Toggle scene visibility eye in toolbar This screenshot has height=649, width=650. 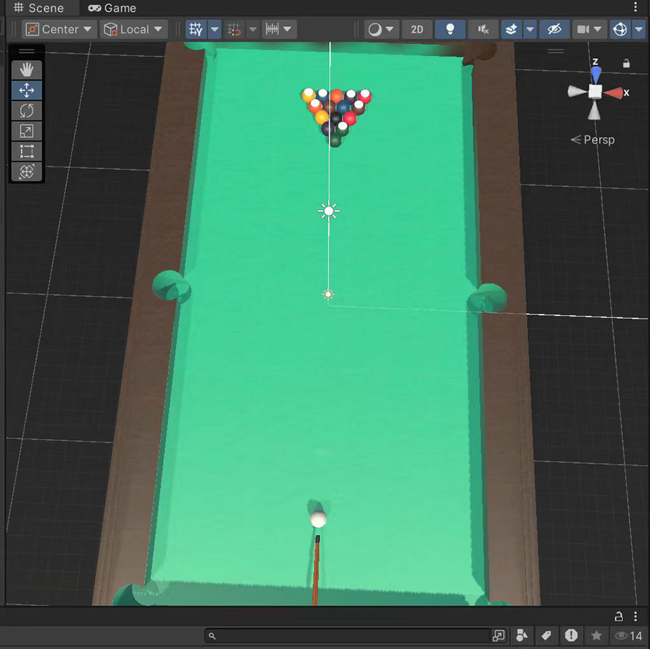pos(554,30)
